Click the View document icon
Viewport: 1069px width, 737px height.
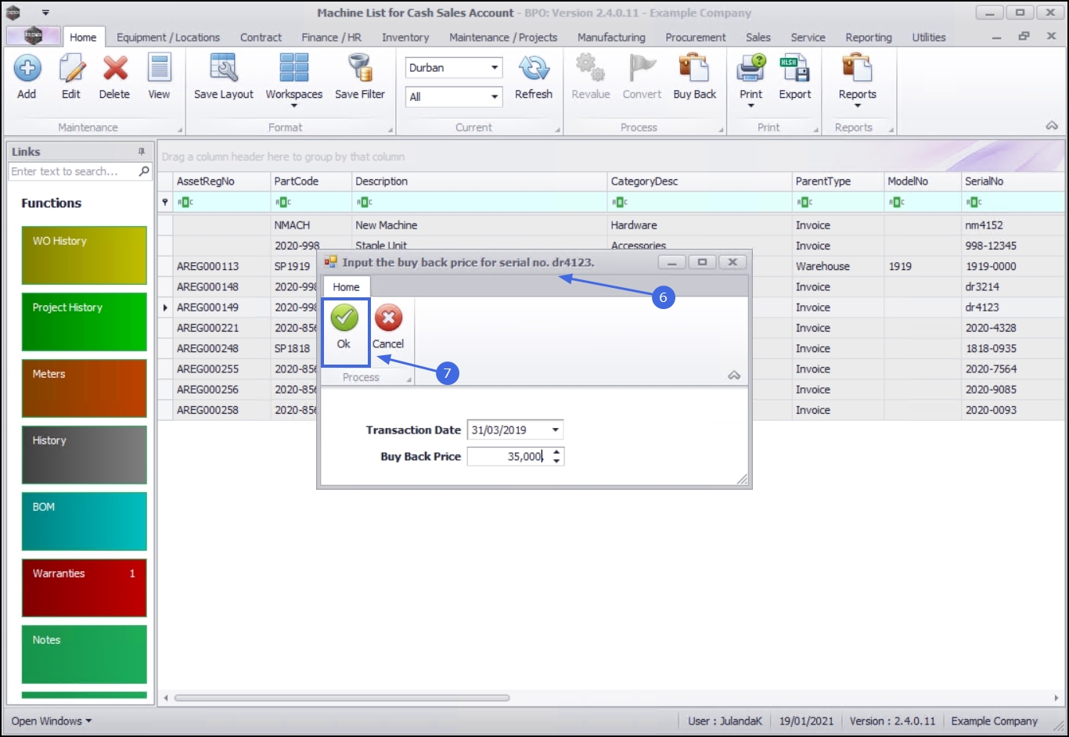(159, 69)
